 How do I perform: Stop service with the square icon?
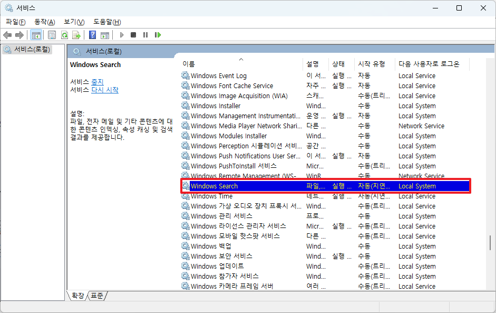pos(133,35)
